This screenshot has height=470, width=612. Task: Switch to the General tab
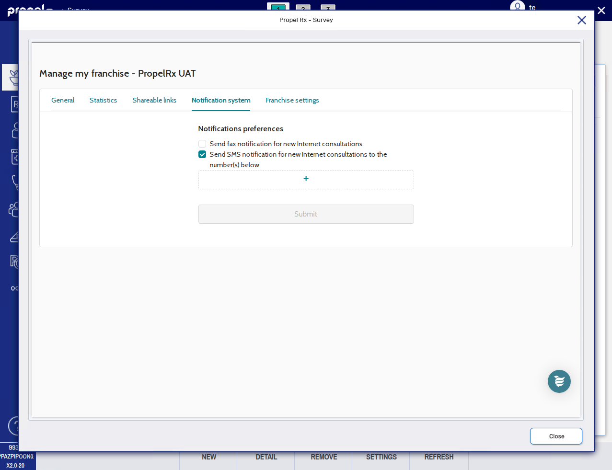63,100
